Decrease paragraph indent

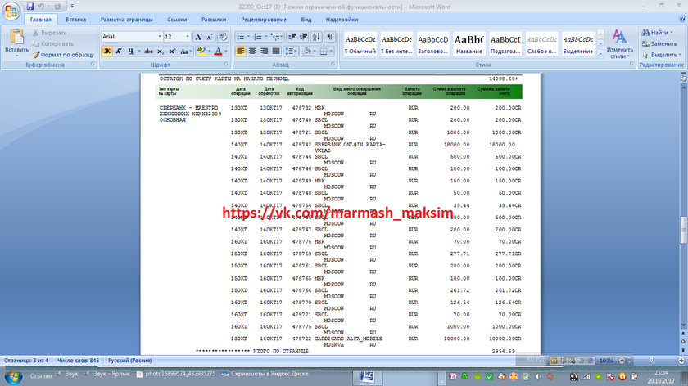(x=292, y=37)
